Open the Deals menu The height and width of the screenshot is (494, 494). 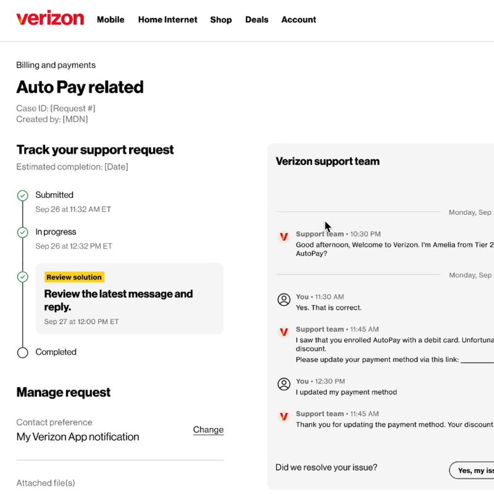click(257, 20)
